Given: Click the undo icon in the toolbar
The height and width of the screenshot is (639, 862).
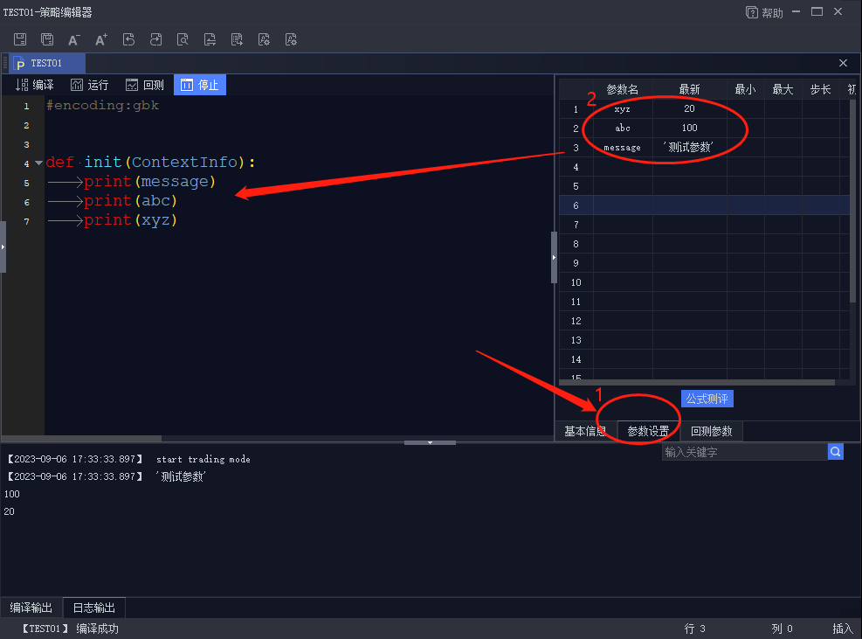Looking at the screenshot, I should (128, 39).
